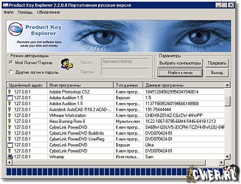Click the horizontal scrollbar right arrow
This screenshot has height=184, width=241.
tap(222, 162)
